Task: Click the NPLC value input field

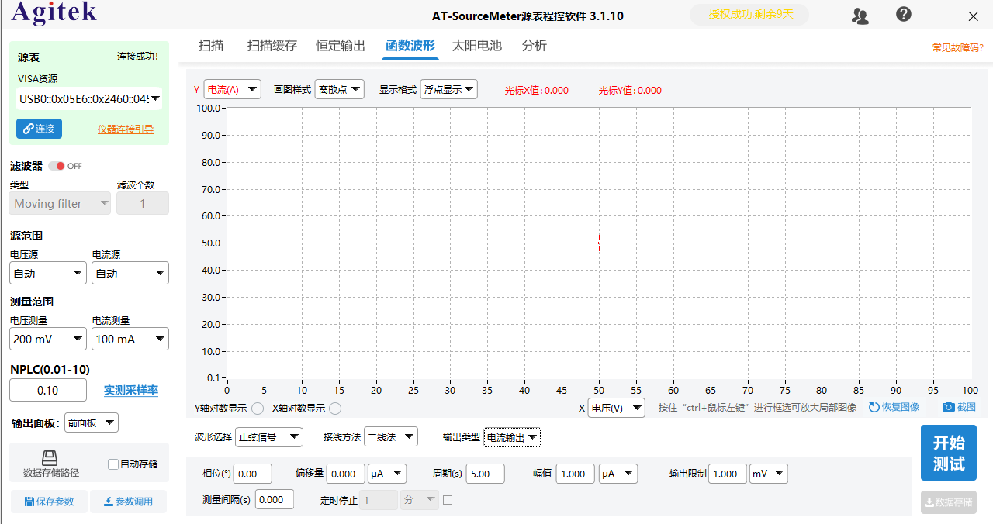Action: (x=47, y=390)
